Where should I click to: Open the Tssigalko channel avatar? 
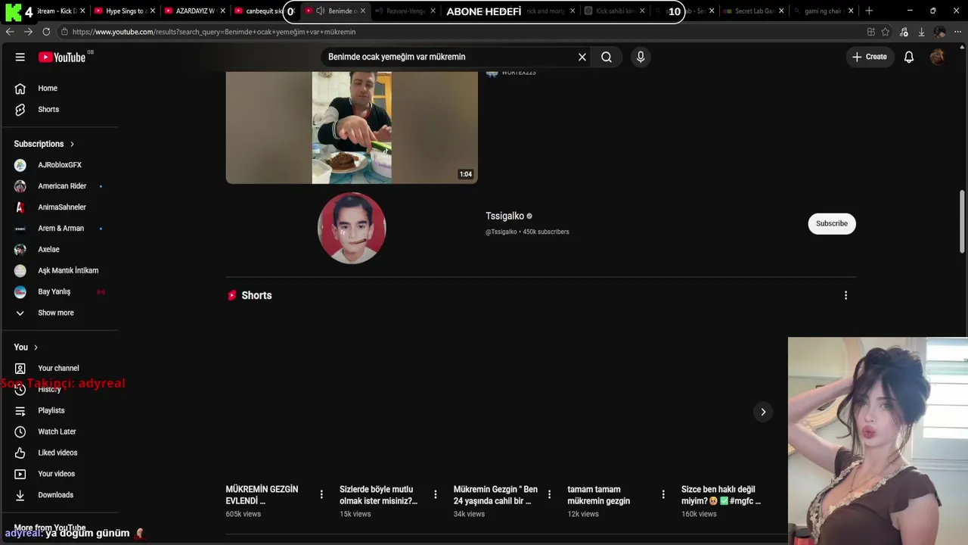pos(352,228)
